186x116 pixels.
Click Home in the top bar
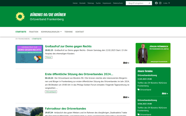pyautogui.click(x=75, y=3)
